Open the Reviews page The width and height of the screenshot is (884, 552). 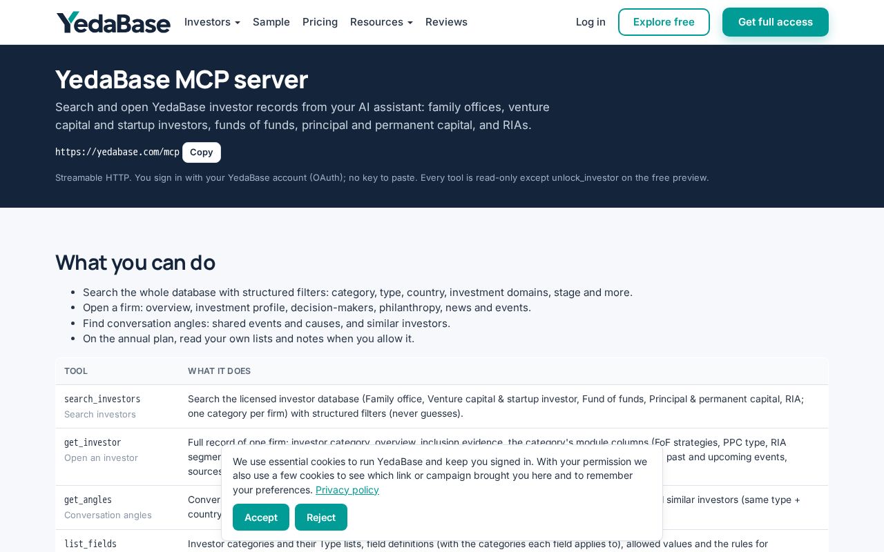point(446,22)
